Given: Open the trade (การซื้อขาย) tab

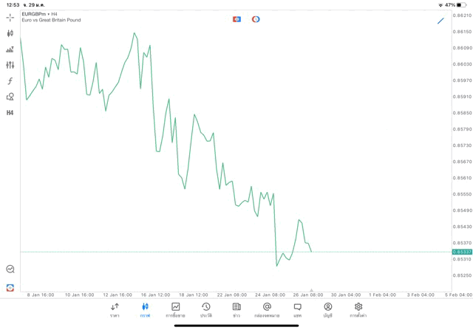Looking at the screenshot, I should 175,309.
